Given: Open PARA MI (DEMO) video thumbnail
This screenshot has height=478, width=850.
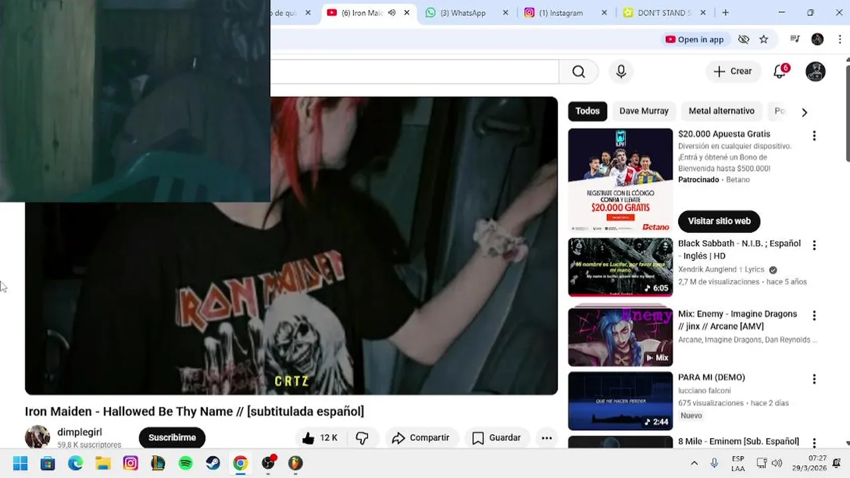Looking at the screenshot, I should tap(620, 400).
